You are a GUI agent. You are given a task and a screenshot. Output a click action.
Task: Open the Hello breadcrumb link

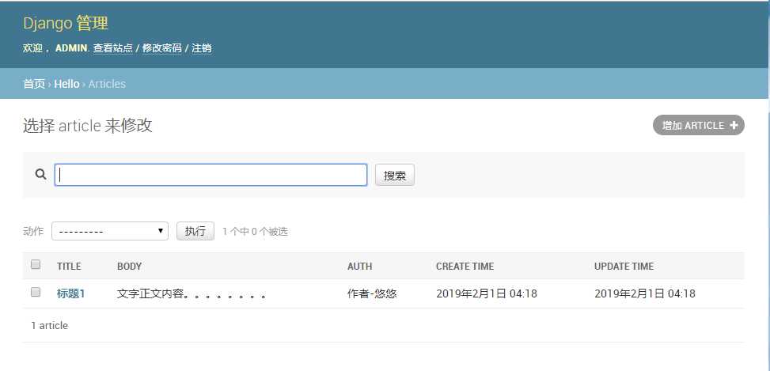pos(66,84)
